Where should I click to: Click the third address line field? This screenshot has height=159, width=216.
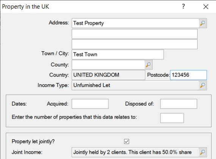(x=135, y=44)
